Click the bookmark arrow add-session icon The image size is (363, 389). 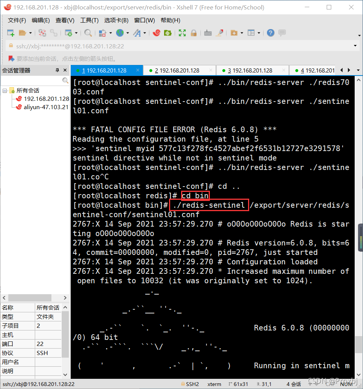pyautogui.click(x=11, y=59)
